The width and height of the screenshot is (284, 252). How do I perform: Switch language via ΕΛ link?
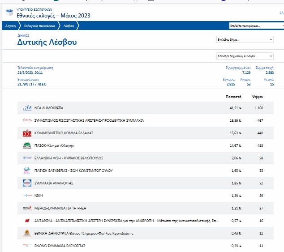coord(282,13)
